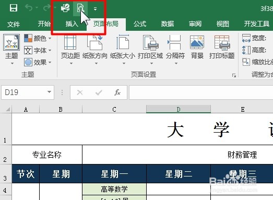Open the 纸张方向 orientation menu
Image resolution: width=273 pixels, height=200 pixels.
95,49
